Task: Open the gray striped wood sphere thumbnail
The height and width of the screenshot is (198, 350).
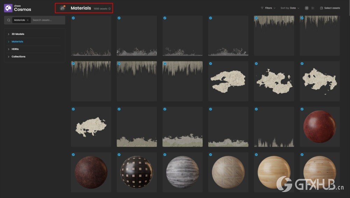Action: (182, 172)
